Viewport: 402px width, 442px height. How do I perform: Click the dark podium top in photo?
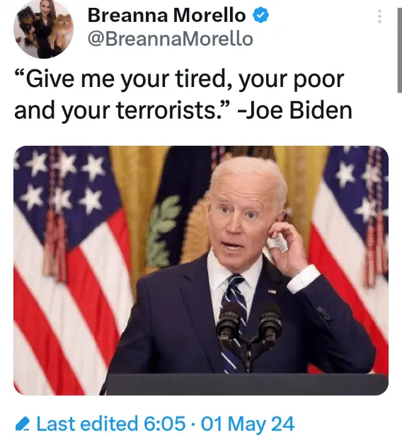pyautogui.click(x=246, y=385)
